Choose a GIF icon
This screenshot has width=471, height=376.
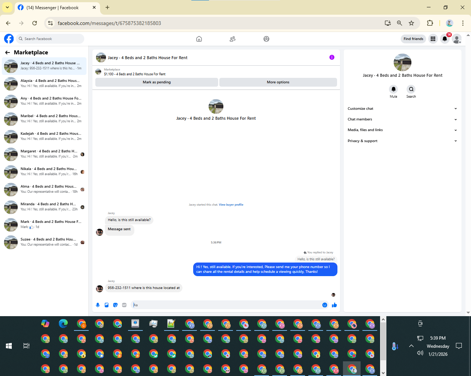pos(124,305)
